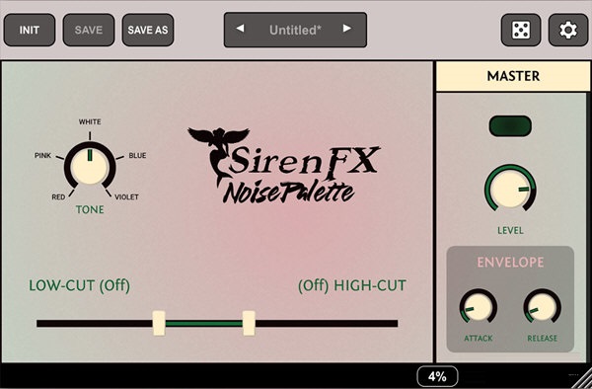Screen dimensions: 592x389
Task: Click the LEVEL knob
Action: pyautogui.click(x=510, y=188)
